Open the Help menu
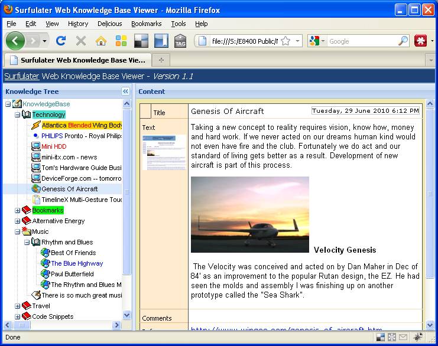 (202, 24)
